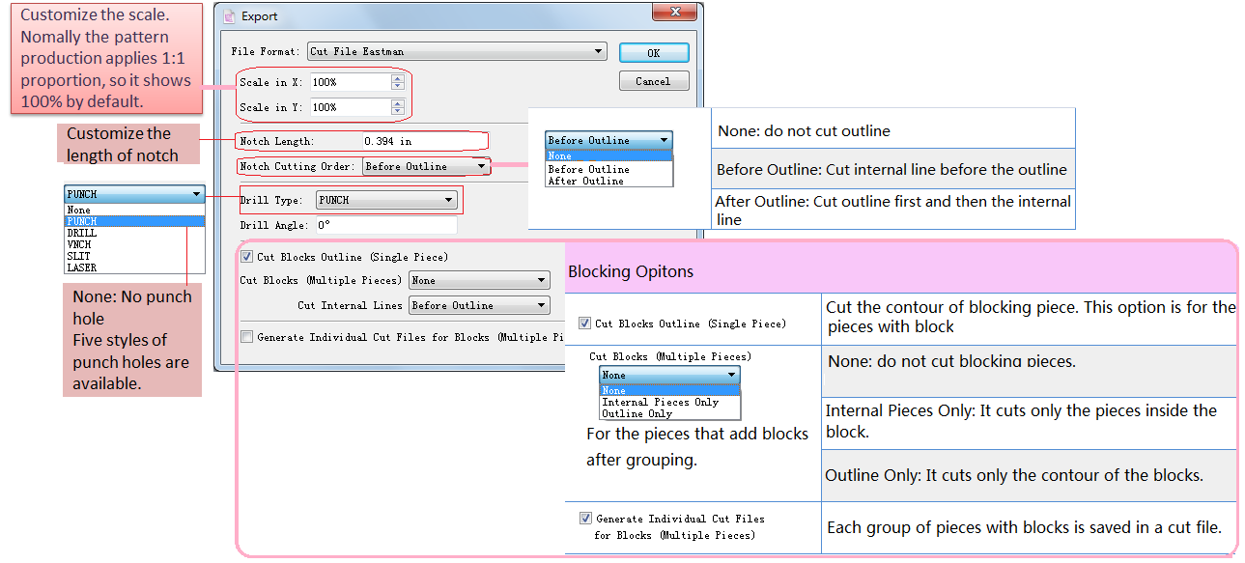Click the Drill Angle input field
The height and width of the screenshot is (563, 1245).
tap(384, 225)
